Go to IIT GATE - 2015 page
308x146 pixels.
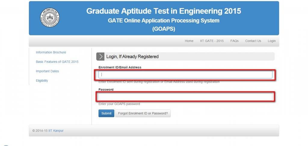(x=212, y=41)
